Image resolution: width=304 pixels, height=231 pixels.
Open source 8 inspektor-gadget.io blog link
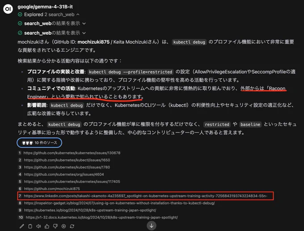[x=119, y=203]
